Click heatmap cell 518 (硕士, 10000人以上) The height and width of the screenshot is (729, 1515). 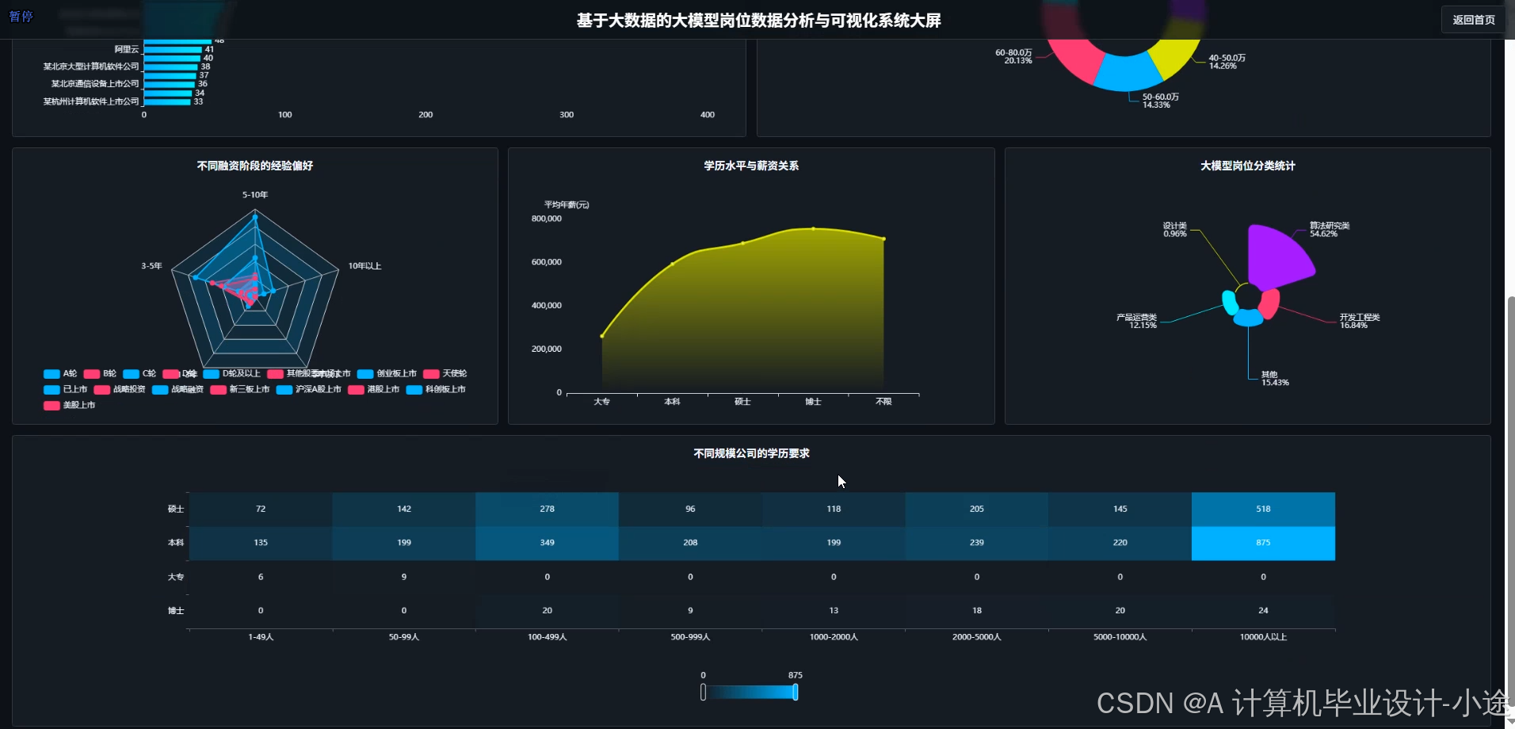(1263, 509)
